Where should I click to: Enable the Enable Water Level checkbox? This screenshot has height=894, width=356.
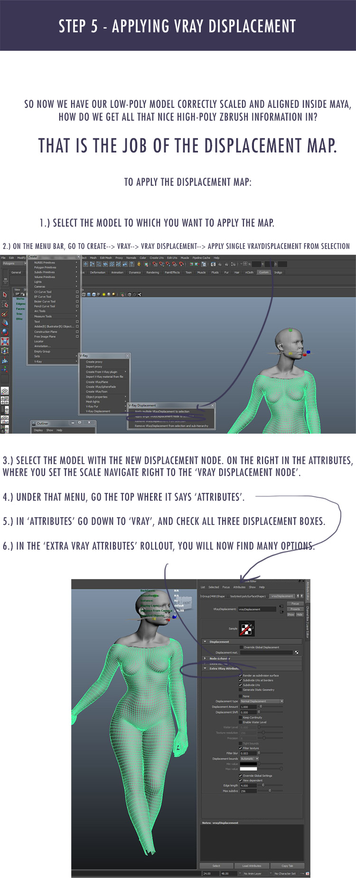pos(240,722)
